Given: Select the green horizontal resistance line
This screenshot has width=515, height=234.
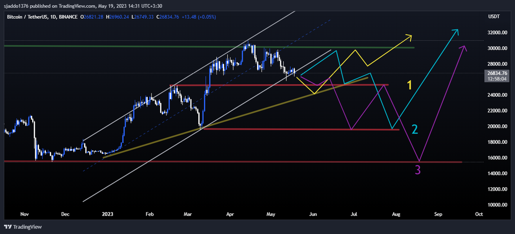Looking at the screenshot, I should [x=129, y=46].
